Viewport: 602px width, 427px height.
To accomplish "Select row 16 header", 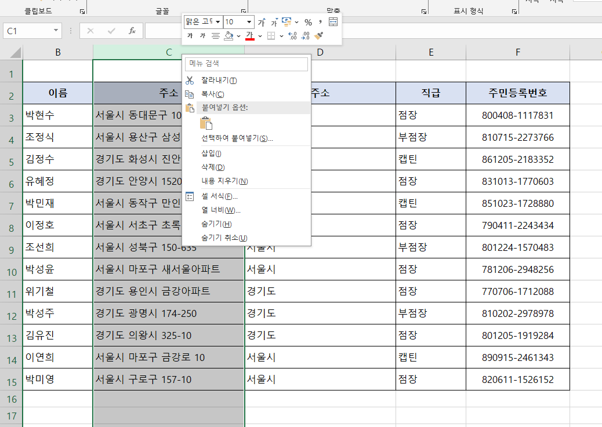I will (12, 399).
